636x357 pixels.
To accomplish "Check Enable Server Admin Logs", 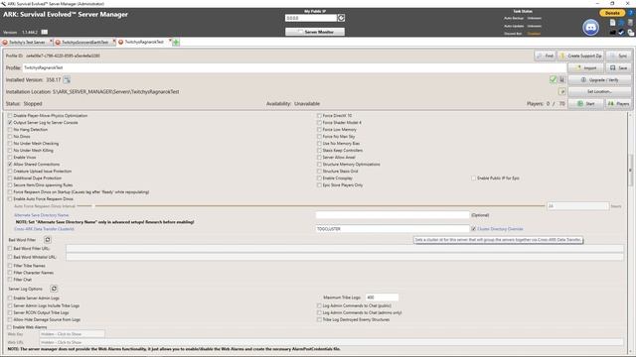I will pyautogui.click(x=10, y=297).
